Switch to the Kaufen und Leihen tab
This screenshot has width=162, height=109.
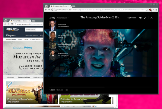pos(38,77)
